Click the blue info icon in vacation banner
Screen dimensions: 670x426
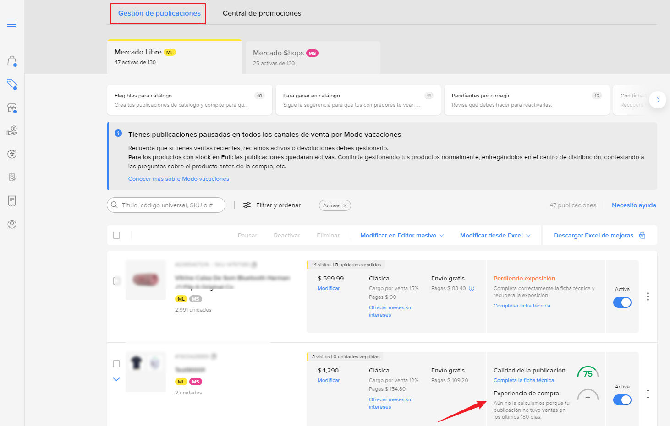point(118,133)
